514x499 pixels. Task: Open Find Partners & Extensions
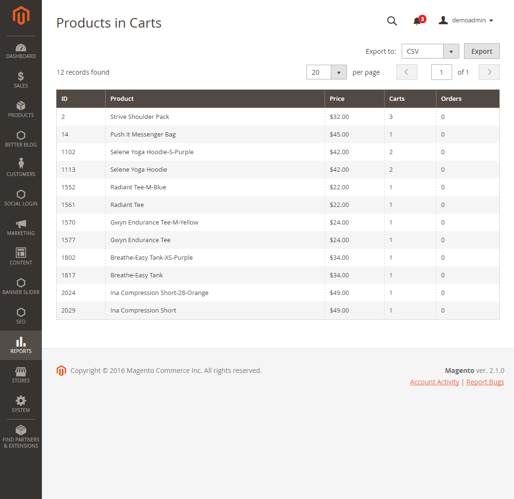pyautogui.click(x=21, y=437)
